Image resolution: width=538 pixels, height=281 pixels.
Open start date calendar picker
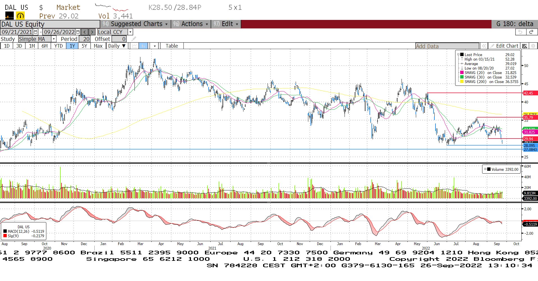click(x=36, y=32)
